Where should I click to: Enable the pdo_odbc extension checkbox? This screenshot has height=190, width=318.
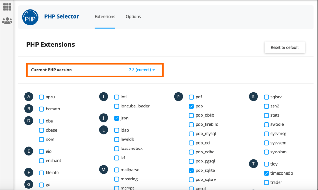click(x=191, y=152)
